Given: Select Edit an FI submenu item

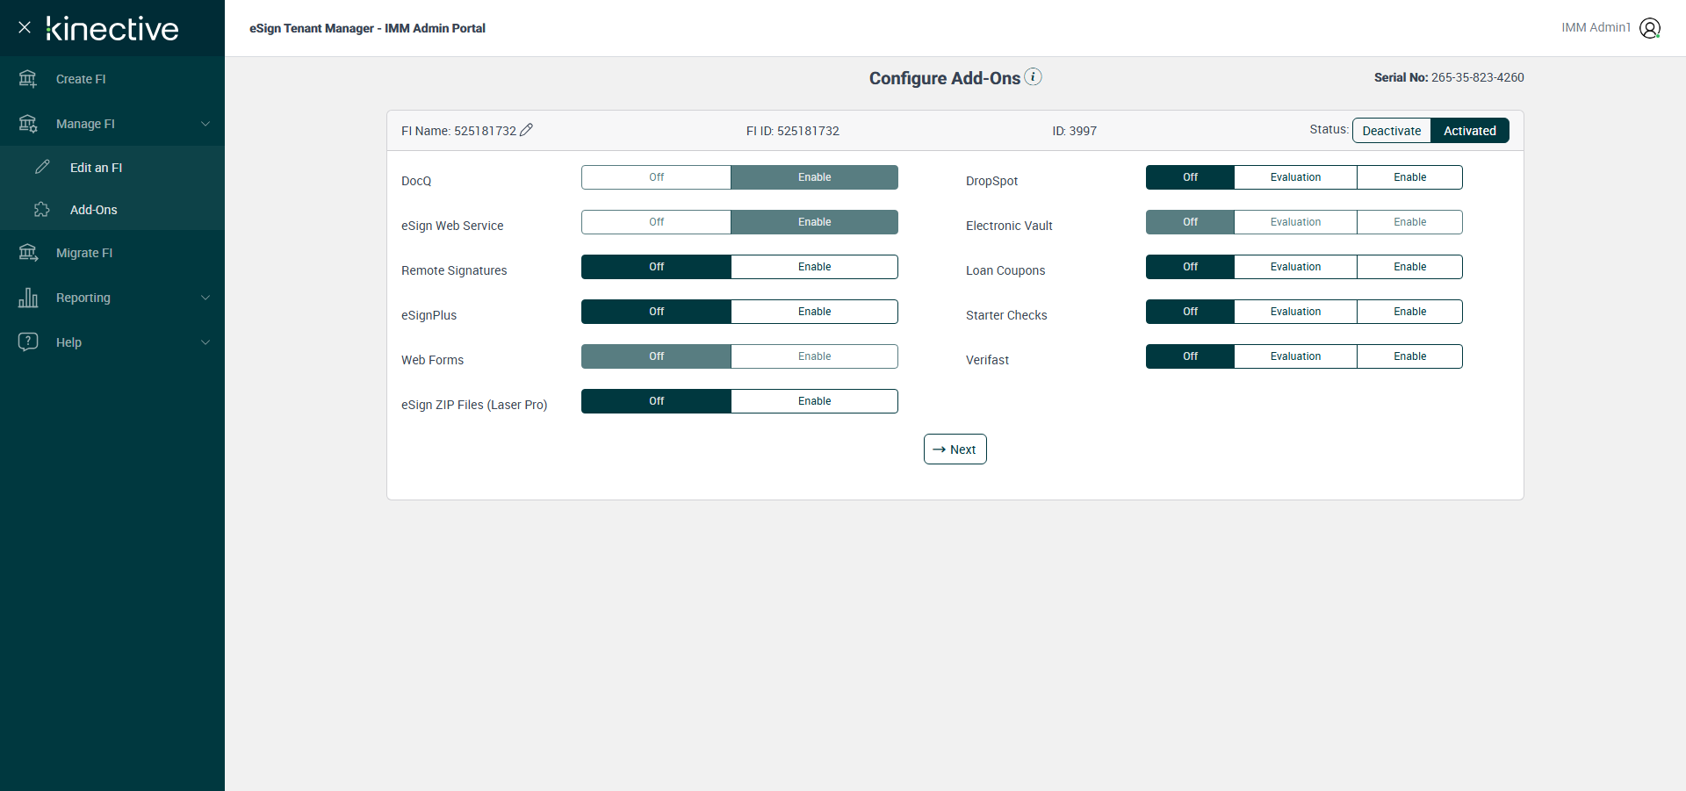Looking at the screenshot, I should click(x=112, y=167).
